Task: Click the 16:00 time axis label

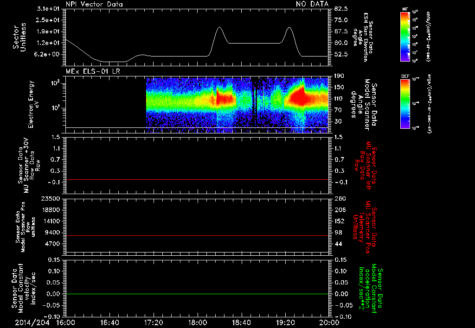Action: (x=66, y=322)
